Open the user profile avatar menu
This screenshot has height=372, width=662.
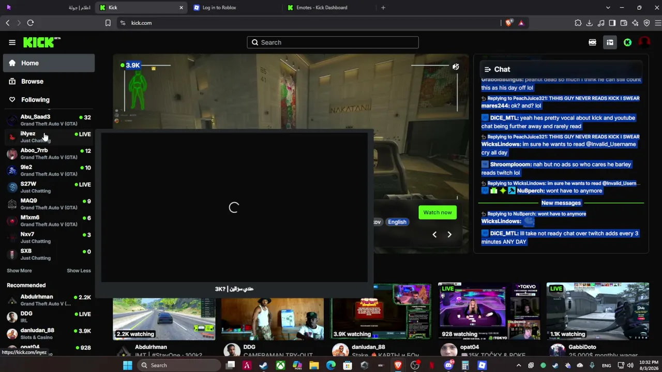point(644,42)
